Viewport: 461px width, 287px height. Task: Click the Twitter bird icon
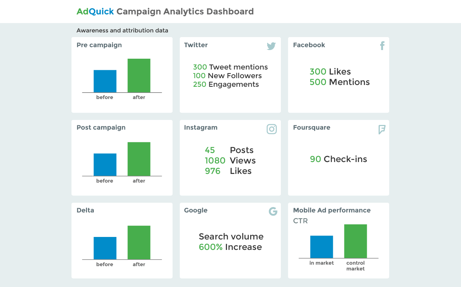tap(271, 46)
